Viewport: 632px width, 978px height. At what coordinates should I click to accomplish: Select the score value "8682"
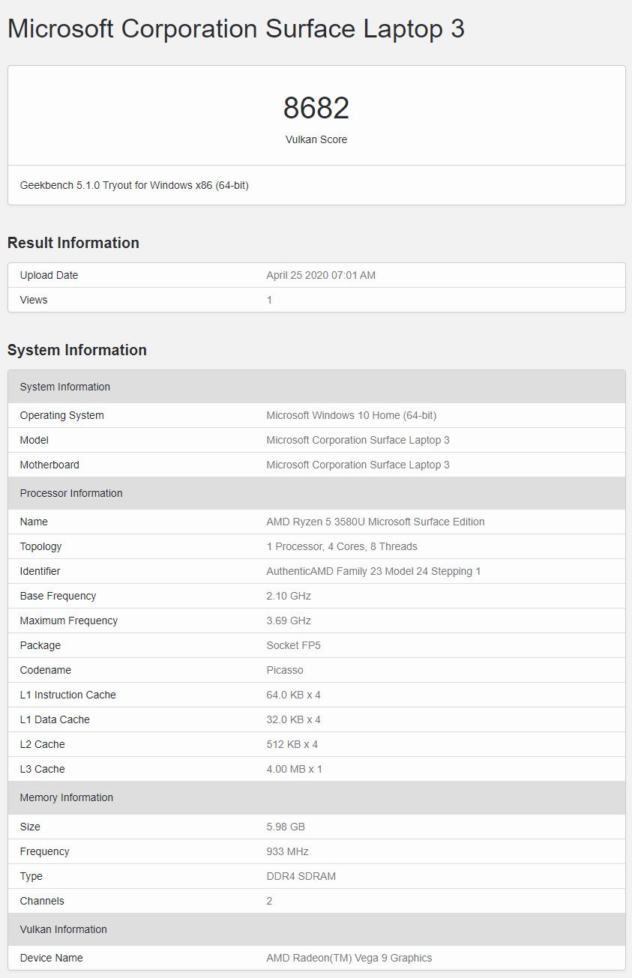tap(316, 108)
